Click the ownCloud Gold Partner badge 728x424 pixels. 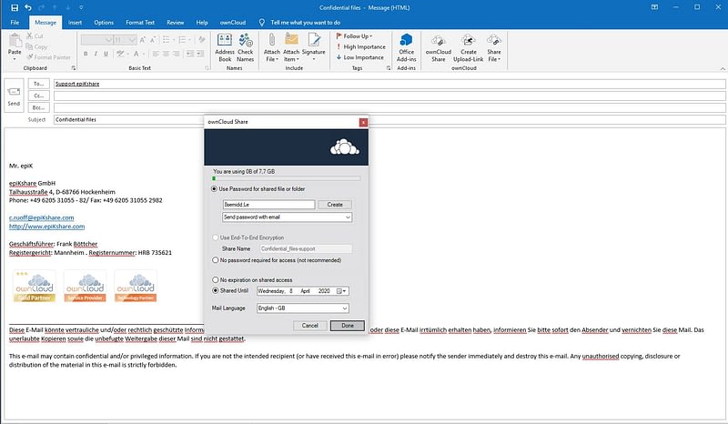35,286
